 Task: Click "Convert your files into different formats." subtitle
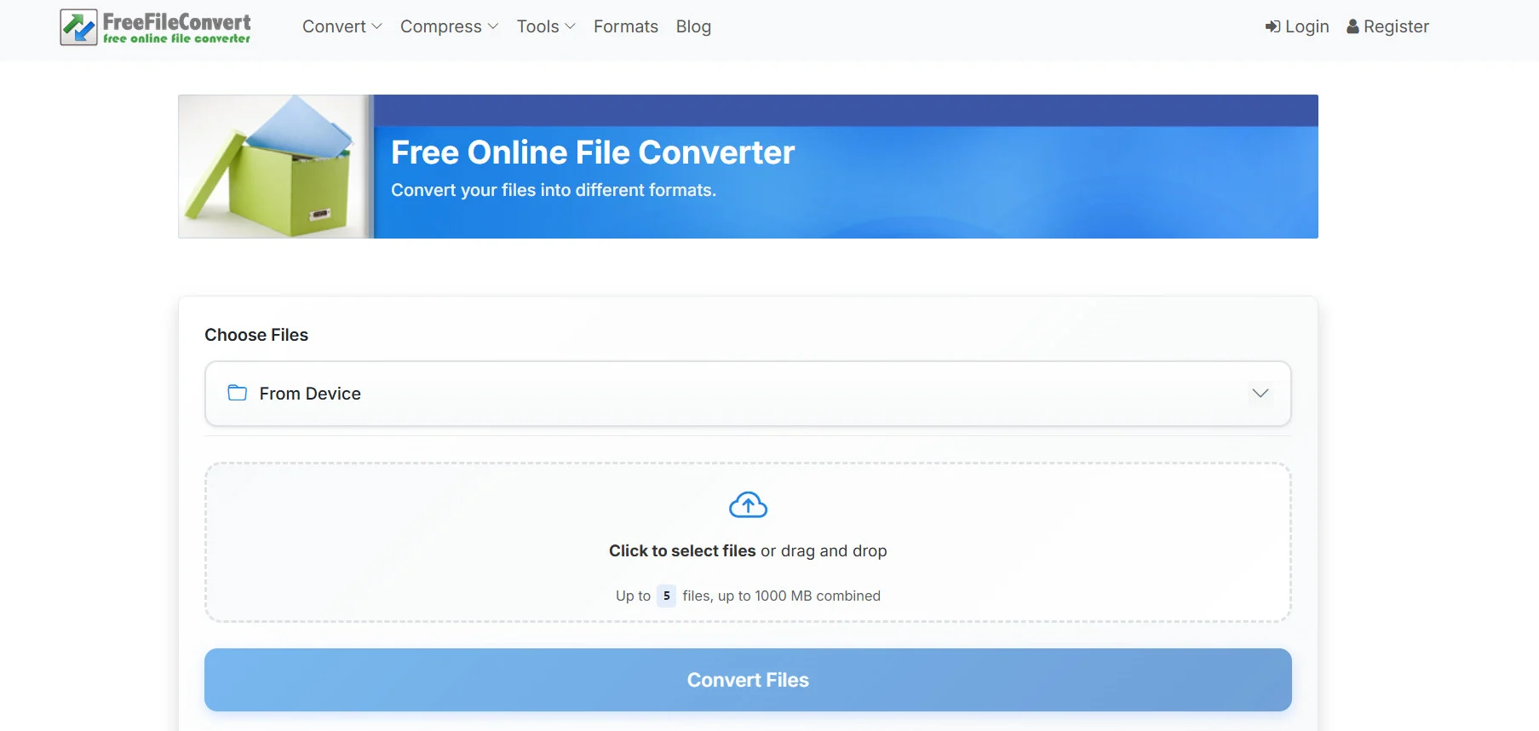coord(554,190)
